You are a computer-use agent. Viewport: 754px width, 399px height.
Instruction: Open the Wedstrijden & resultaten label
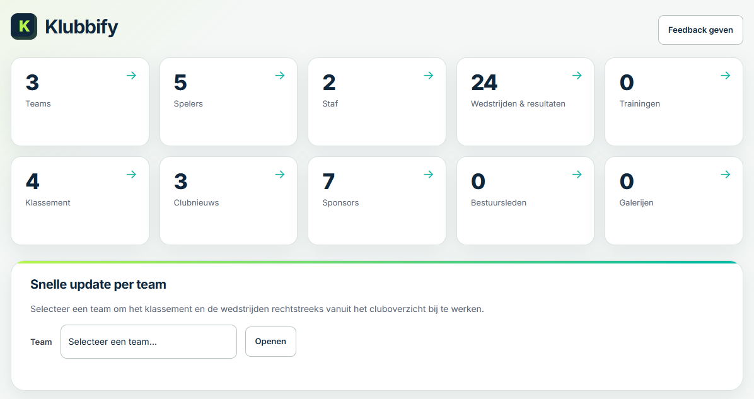pyautogui.click(x=518, y=104)
